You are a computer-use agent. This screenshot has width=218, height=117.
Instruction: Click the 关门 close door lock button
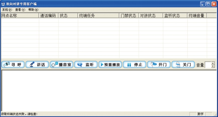click(183, 64)
